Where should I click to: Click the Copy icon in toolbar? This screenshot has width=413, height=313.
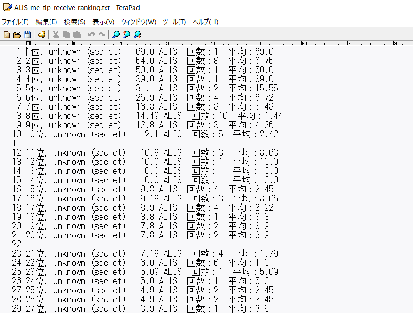tap(67, 34)
